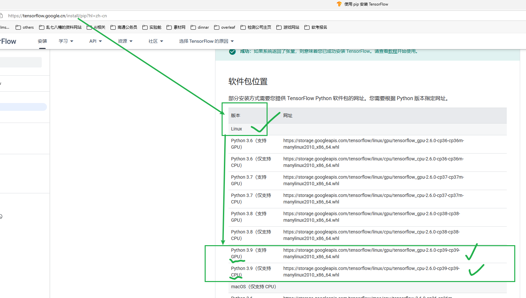The width and height of the screenshot is (526, 298).
Task: Click the cp38 GPU wheel URL
Action: coord(372,217)
